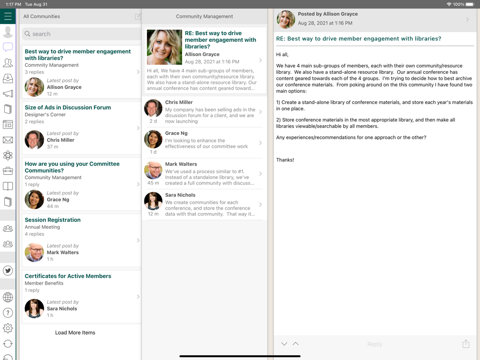Go to previous post with up chevron
Screen dimensions: 480x360
[x=295, y=344]
